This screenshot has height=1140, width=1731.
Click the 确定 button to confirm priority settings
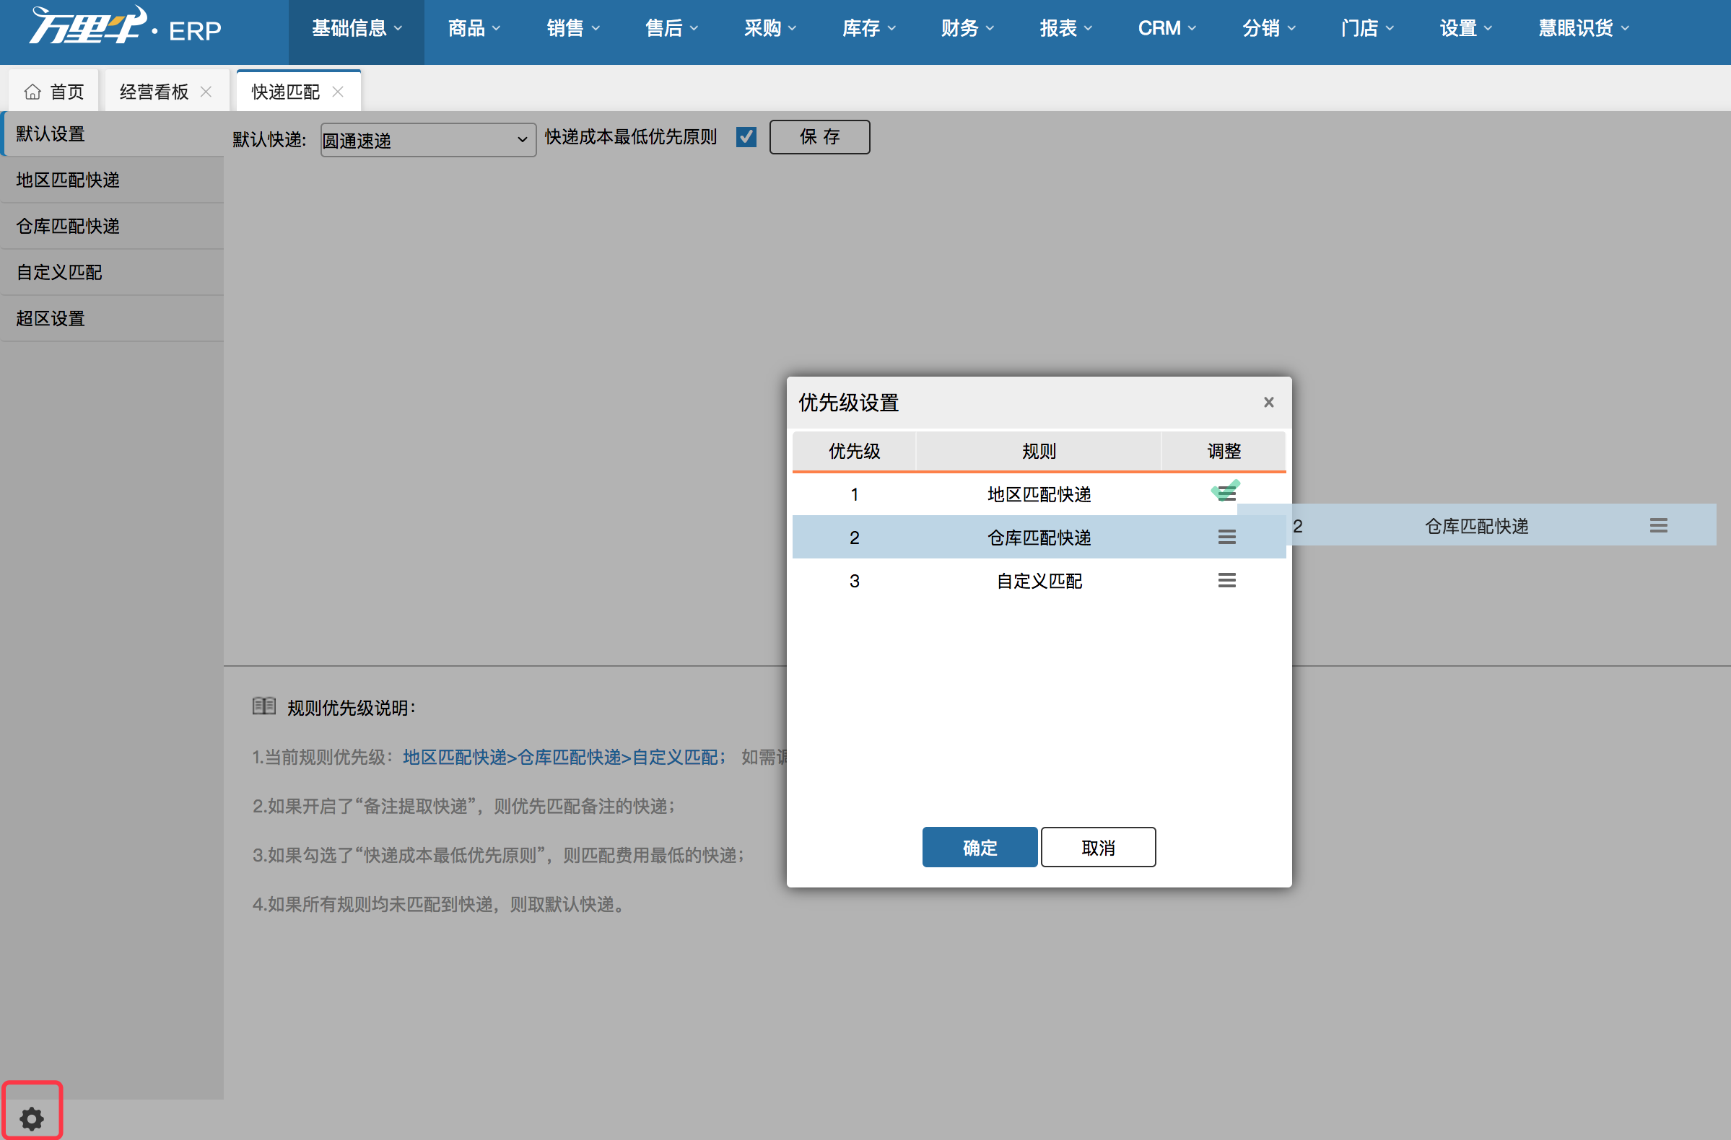(x=977, y=846)
